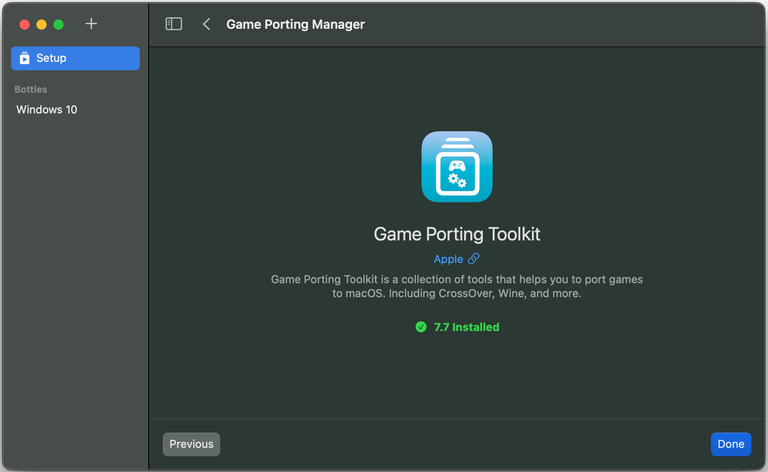Toggle the sidebar with the panel icon
The width and height of the screenshot is (768, 472).
click(174, 24)
